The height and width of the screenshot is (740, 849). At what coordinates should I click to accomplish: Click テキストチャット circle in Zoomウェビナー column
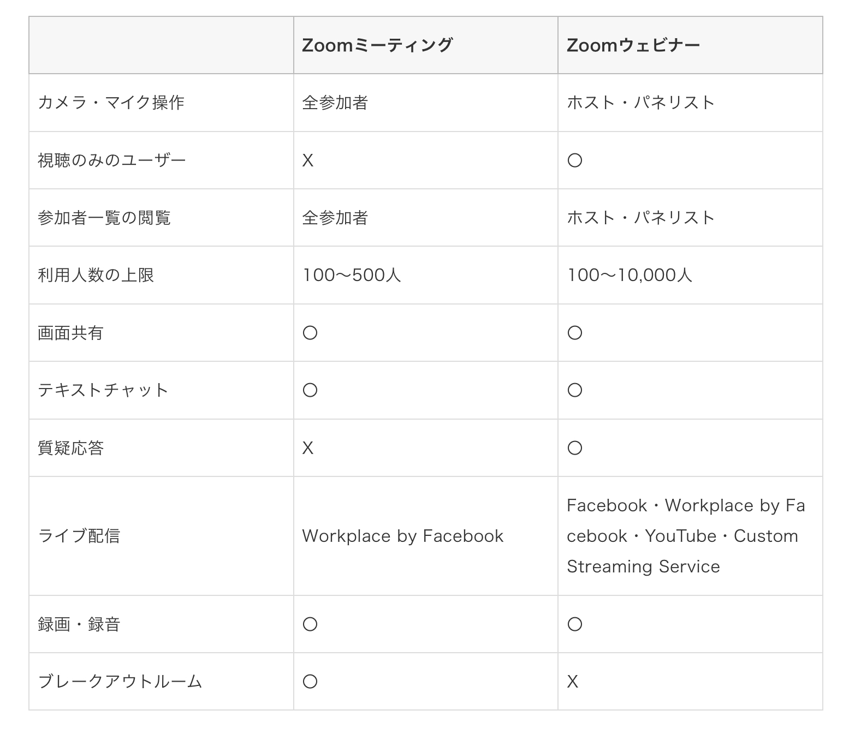coord(574,390)
